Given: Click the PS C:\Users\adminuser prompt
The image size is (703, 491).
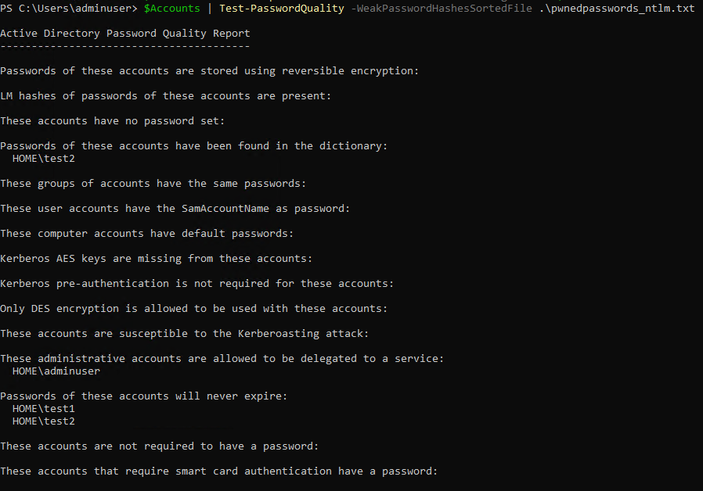Looking at the screenshot, I should click(69, 8).
